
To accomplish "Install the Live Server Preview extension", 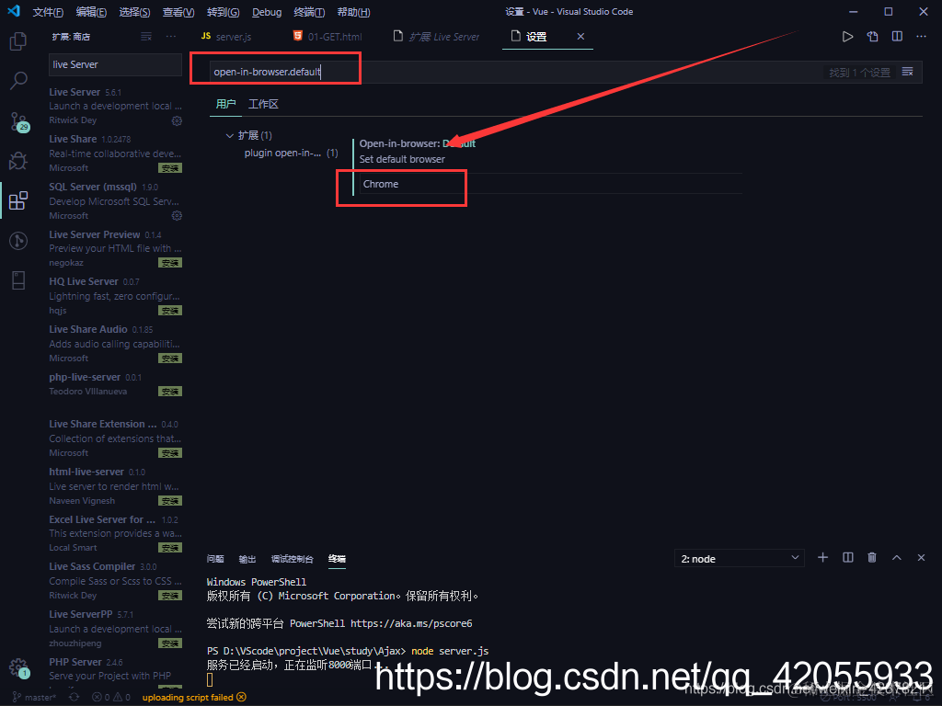I will click(x=170, y=263).
